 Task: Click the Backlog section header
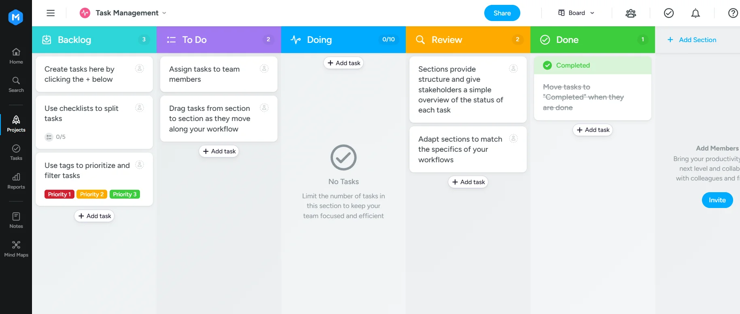coord(74,40)
